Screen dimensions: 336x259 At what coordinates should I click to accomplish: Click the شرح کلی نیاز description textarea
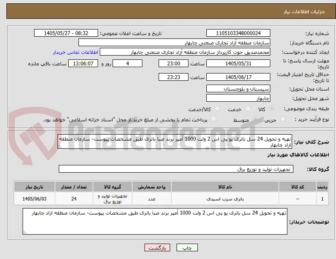[175, 142]
